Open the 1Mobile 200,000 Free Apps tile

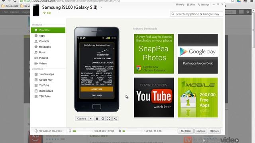tap(198, 97)
